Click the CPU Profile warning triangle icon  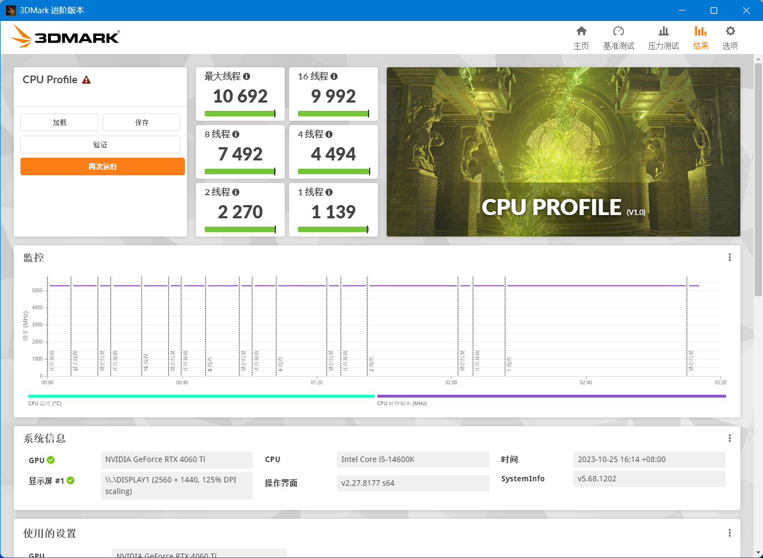click(86, 80)
